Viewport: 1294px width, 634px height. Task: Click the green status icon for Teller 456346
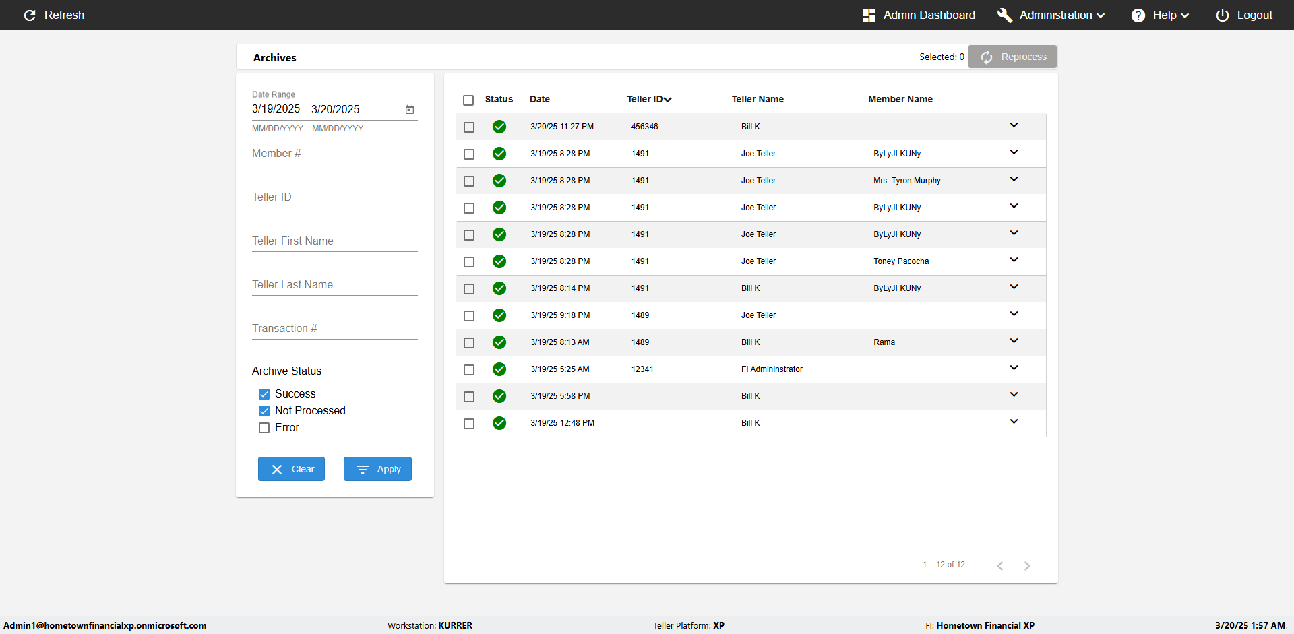coord(499,127)
